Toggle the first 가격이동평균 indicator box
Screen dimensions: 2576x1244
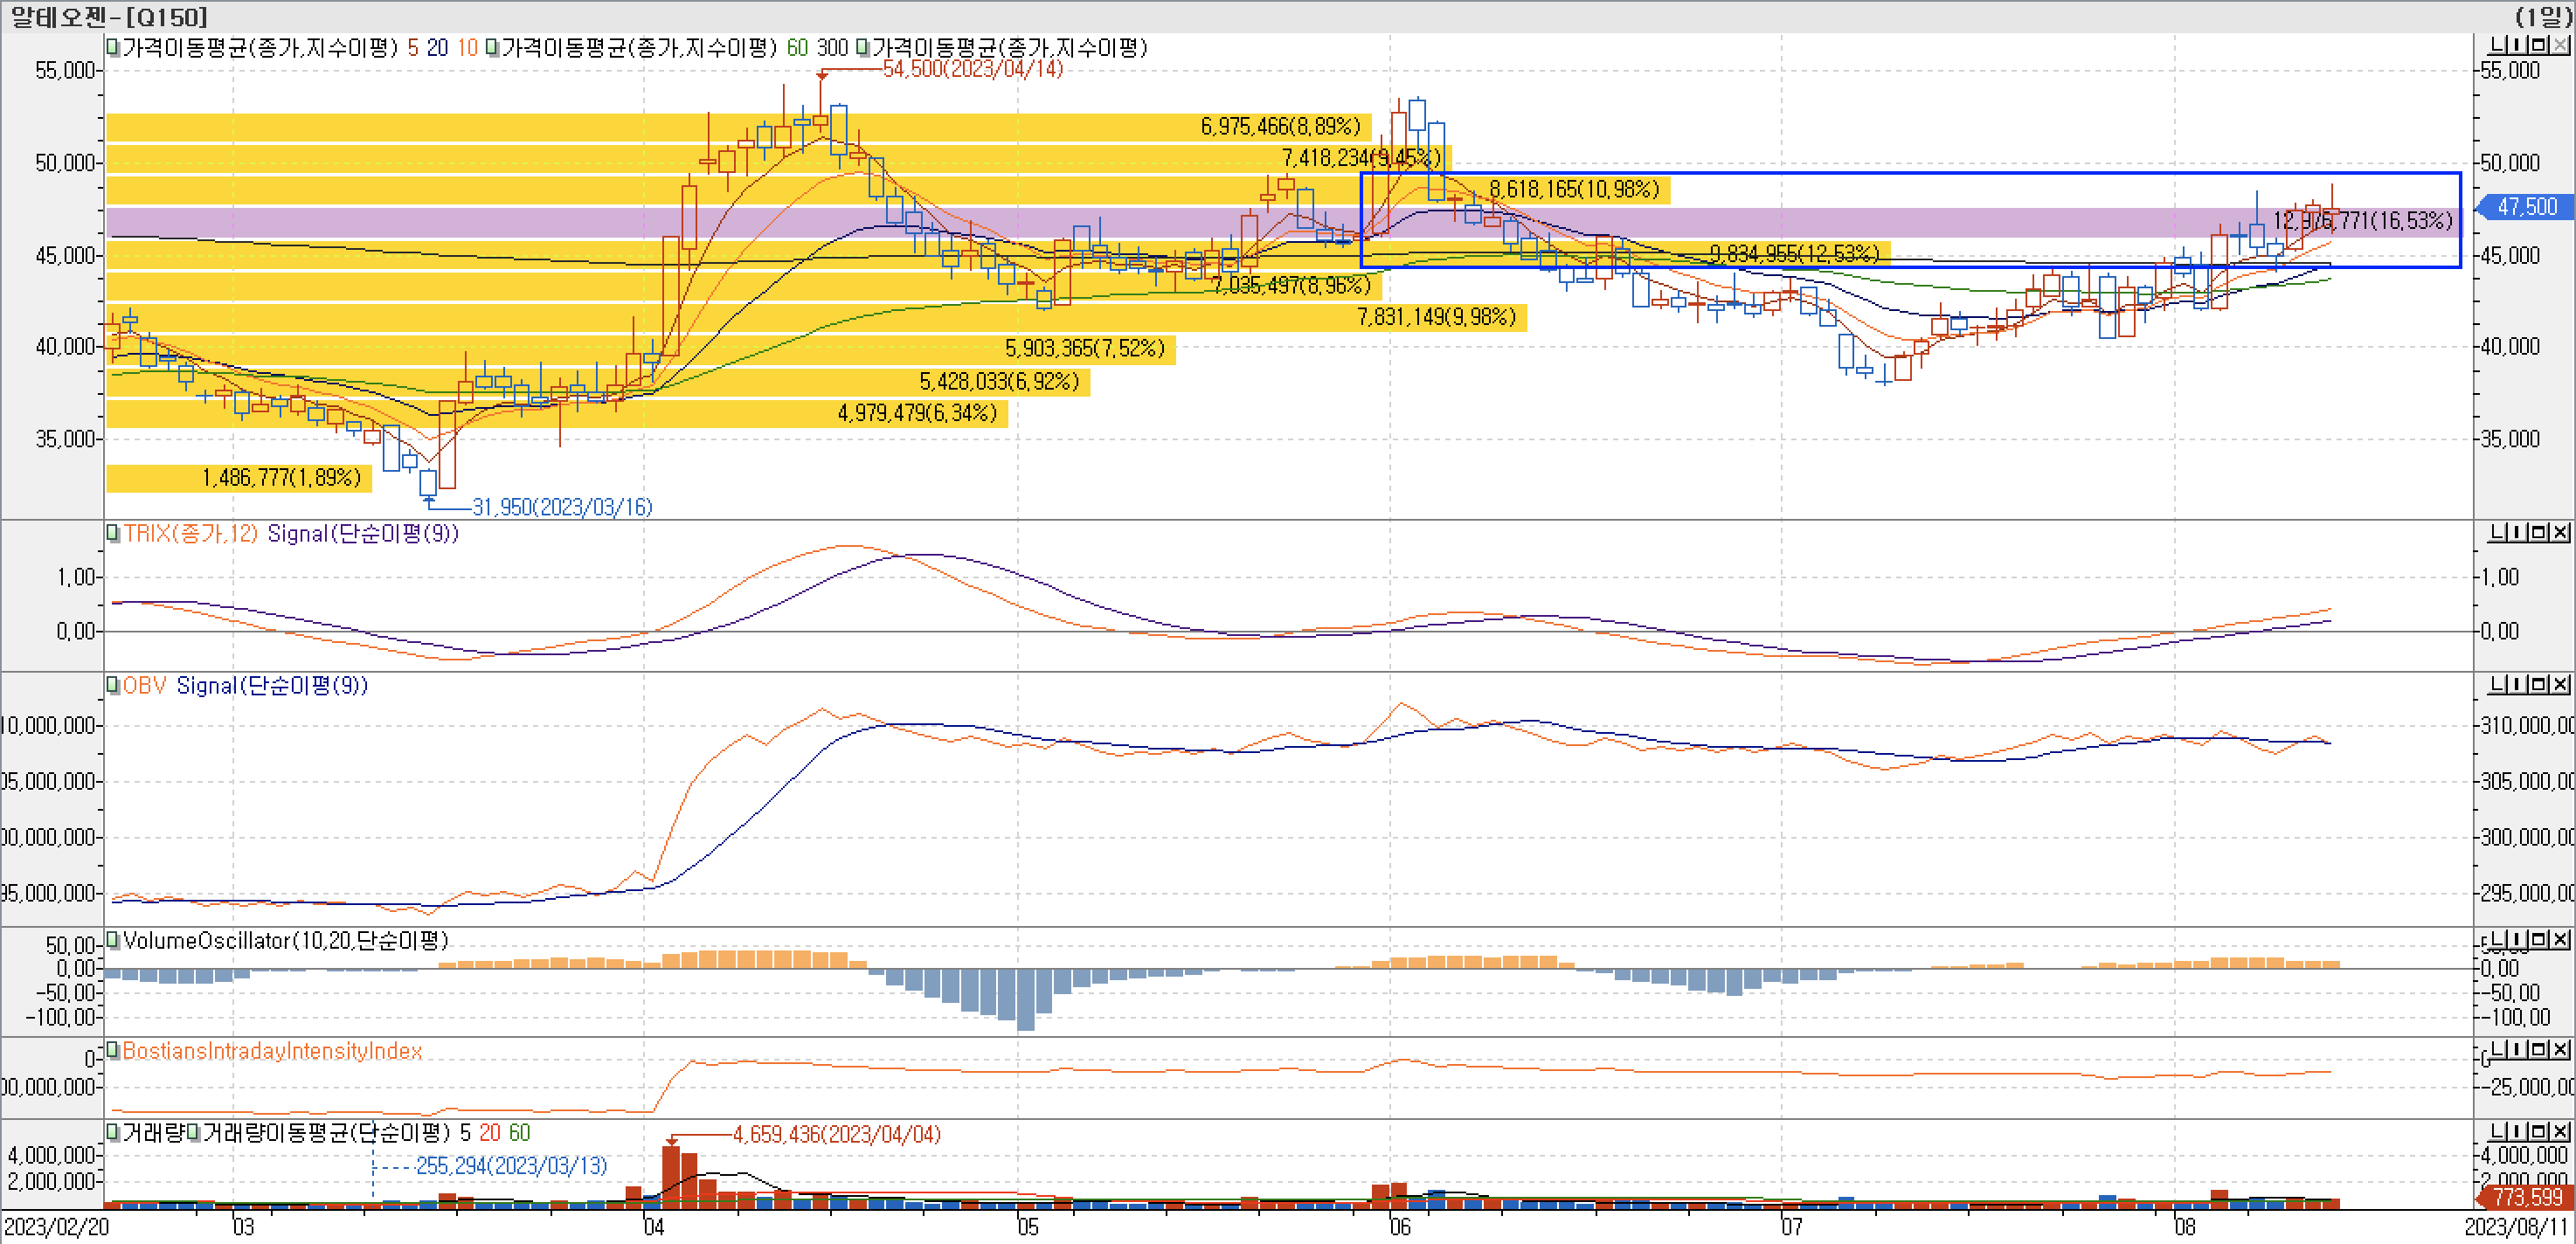coord(114,48)
